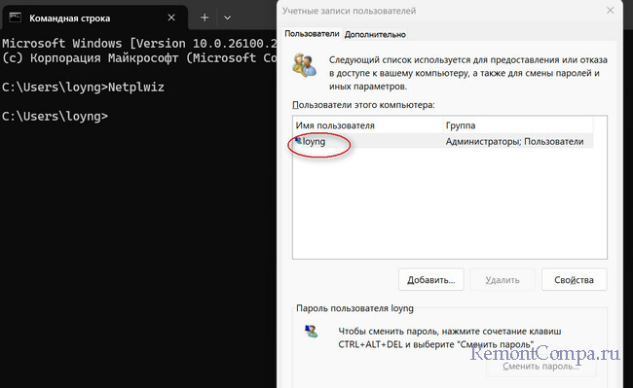
Task: Click the Сменить пароль... button
Action: (540, 367)
